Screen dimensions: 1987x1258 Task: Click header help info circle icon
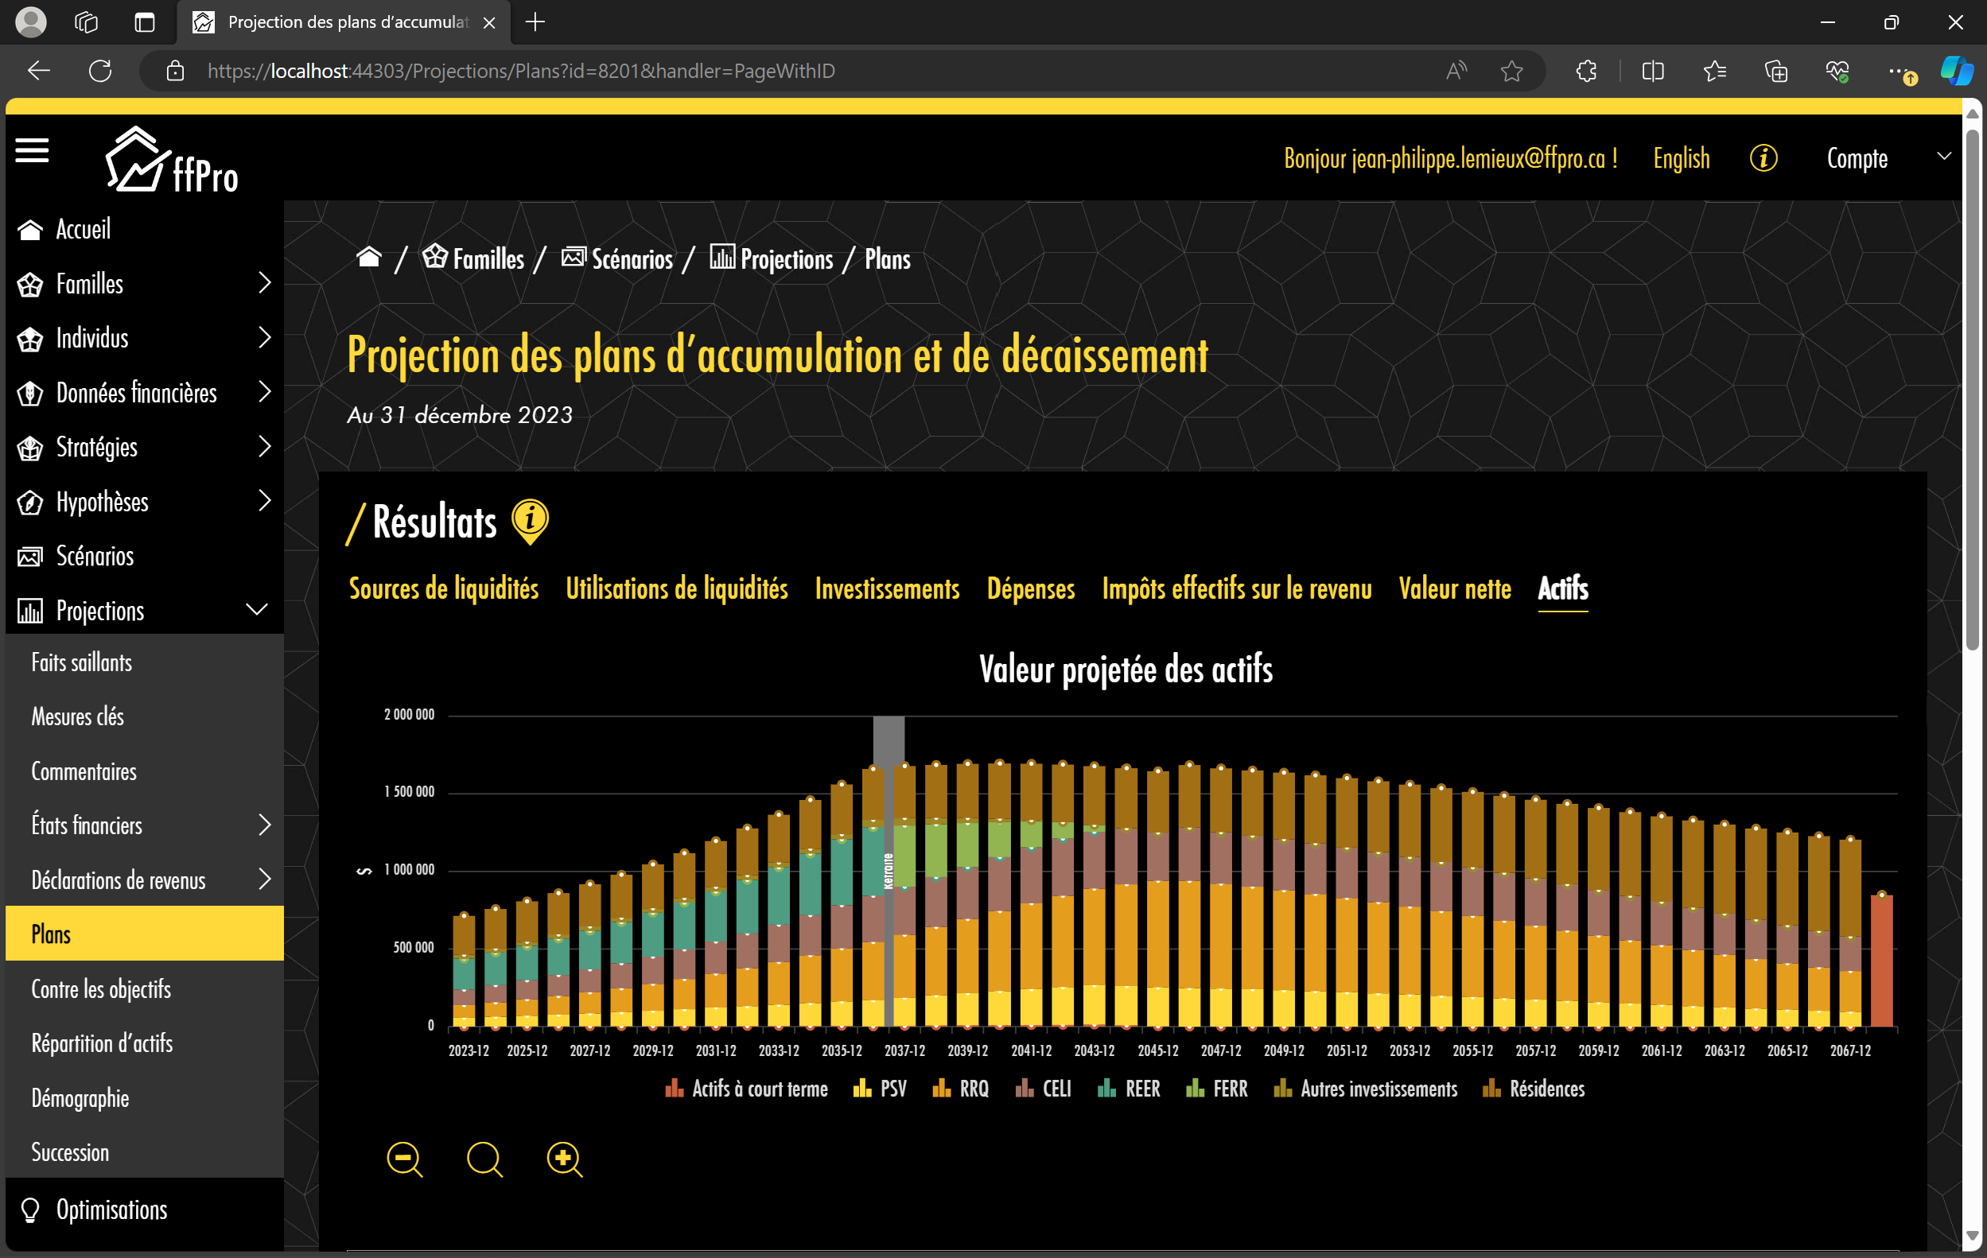click(1763, 157)
